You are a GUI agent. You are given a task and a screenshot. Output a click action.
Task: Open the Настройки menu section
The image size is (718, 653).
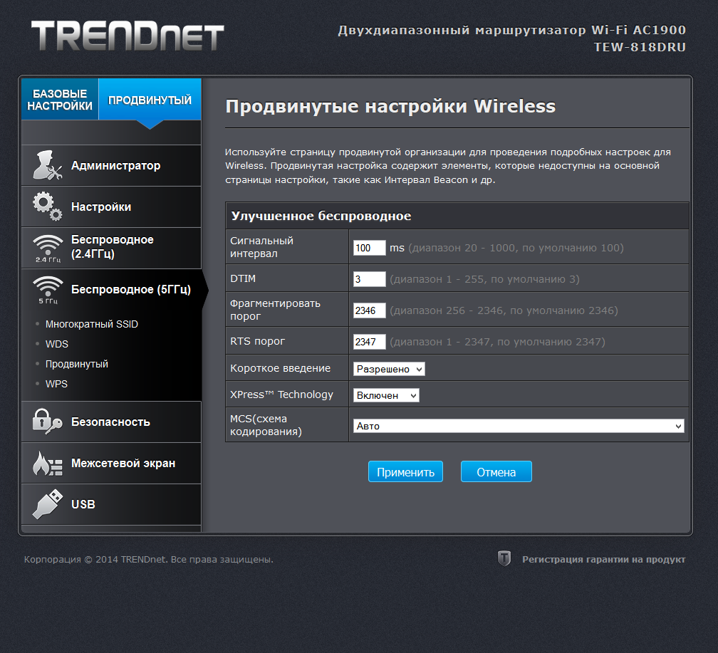coord(111,207)
